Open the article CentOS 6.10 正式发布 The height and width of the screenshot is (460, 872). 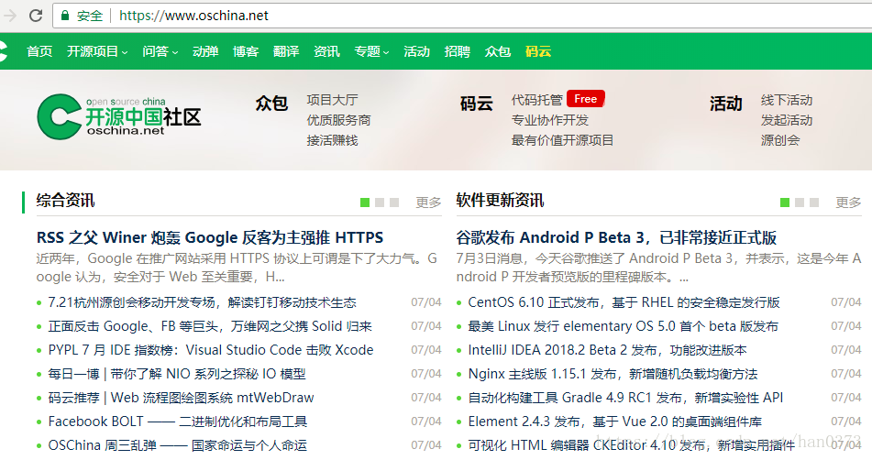click(624, 302)
